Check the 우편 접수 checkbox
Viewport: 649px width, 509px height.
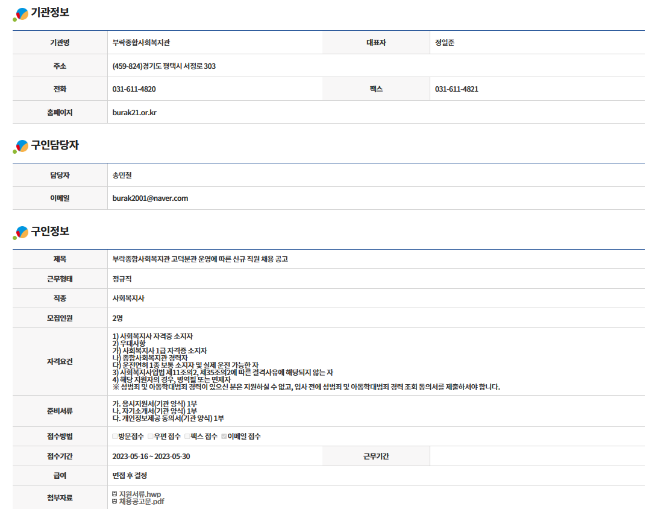click(151, 436)
